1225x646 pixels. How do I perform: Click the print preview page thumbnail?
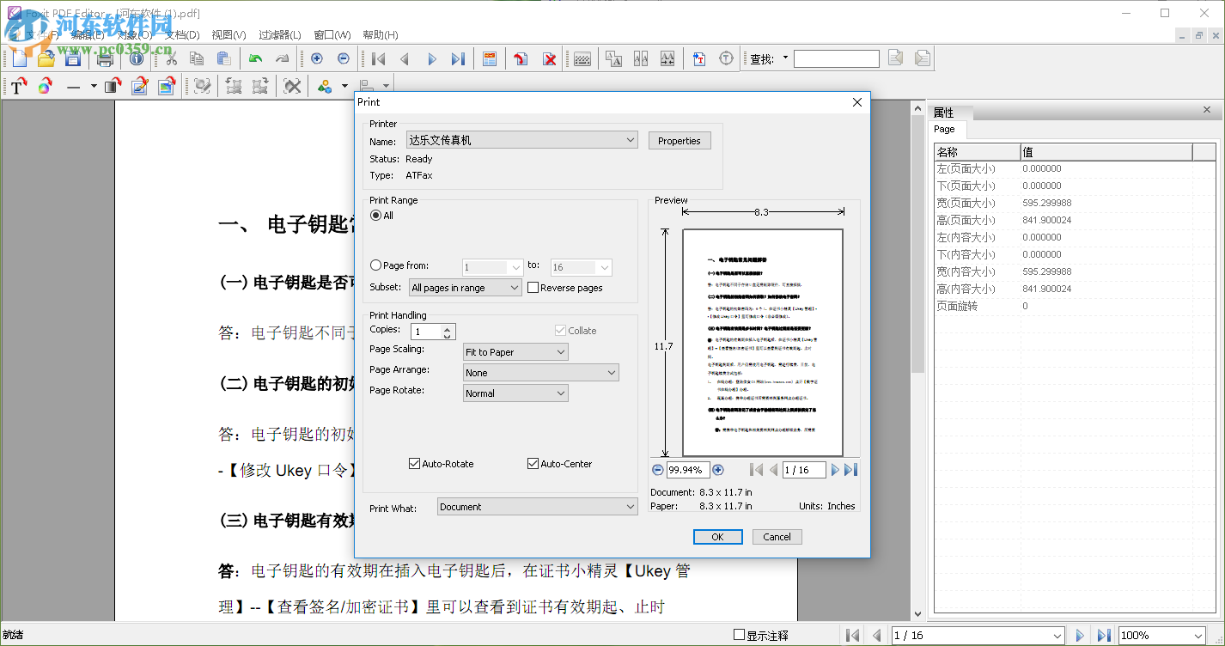[762, 340]
